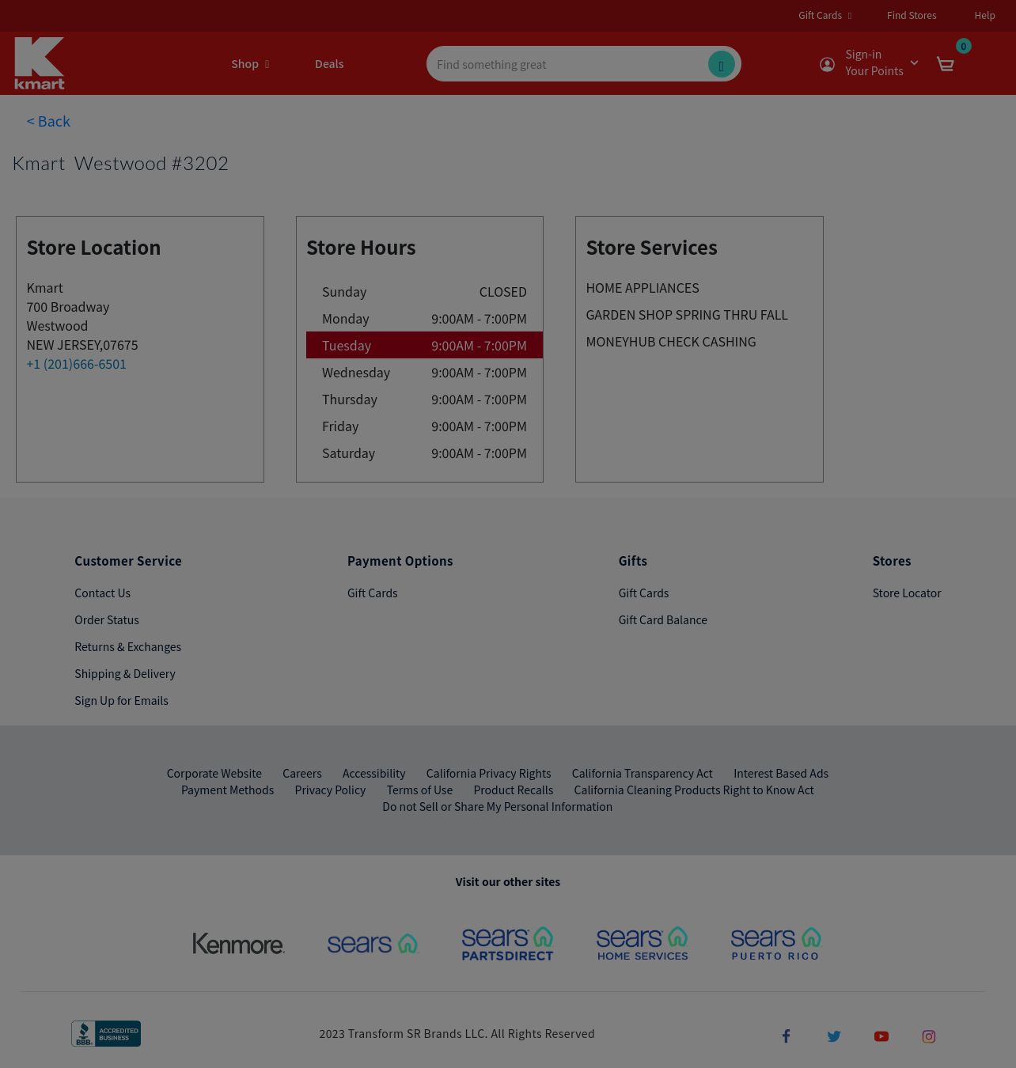Open Sign Up for Emails
The width and height of the screenshot is (1016, 1068).
pos(121,700)
